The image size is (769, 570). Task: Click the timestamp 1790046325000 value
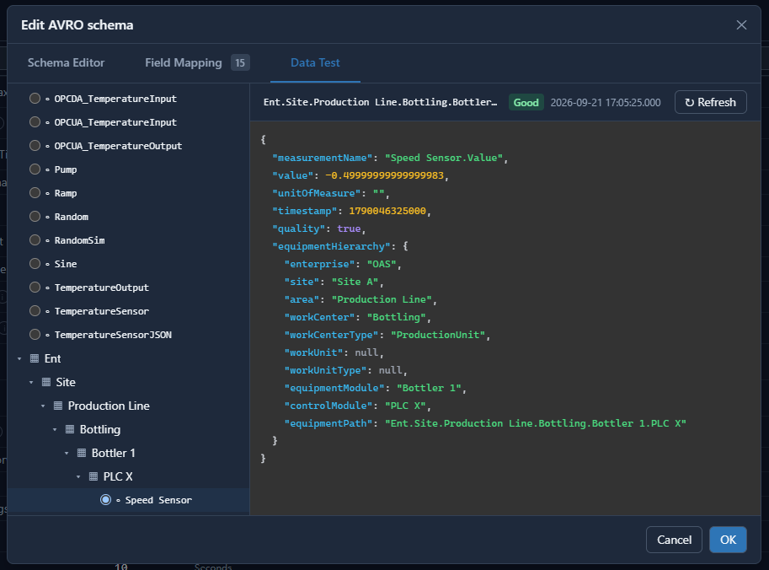tap(387, 211)
